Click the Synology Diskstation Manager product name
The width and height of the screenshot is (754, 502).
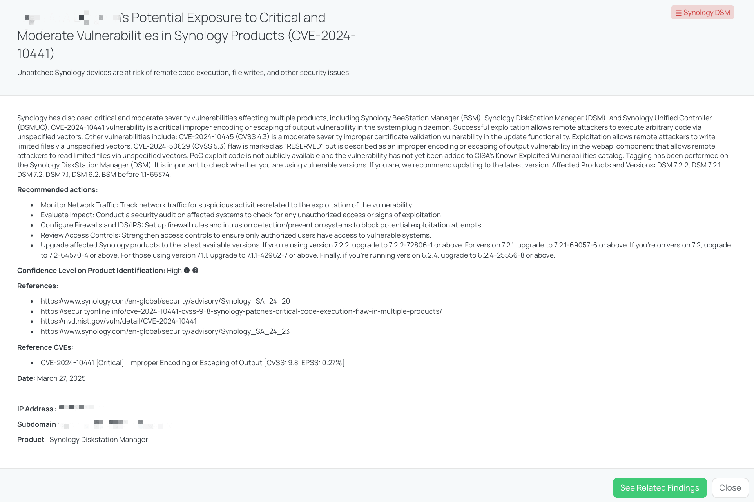tap(98, 439)
